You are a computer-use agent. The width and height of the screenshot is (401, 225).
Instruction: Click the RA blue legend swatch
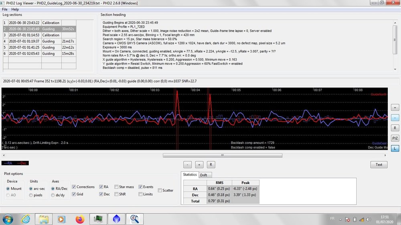click(8, 163)
